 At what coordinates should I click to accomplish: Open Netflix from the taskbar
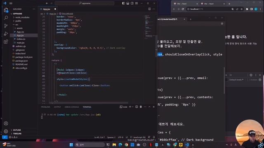pos(151,145)
